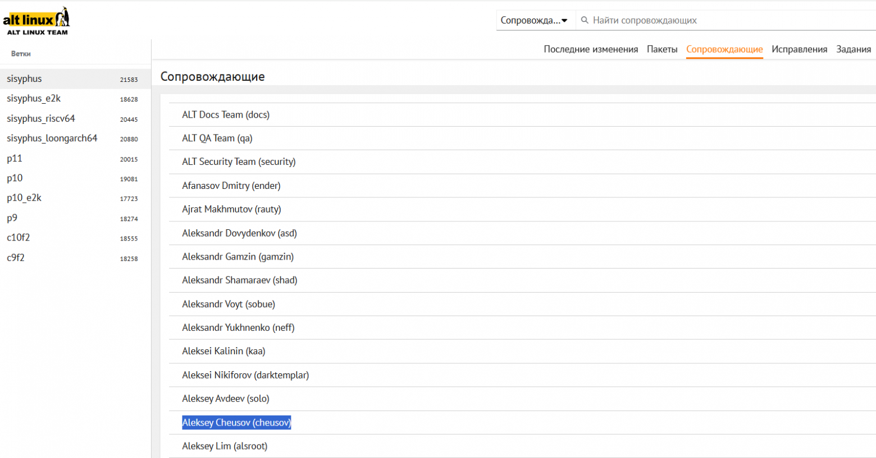This screenshot has width=876, height=458.
Task: Select the c10f2 branch
Action: (19, 238)
